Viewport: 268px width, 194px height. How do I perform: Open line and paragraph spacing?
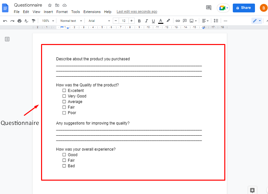[x=216, y=21]
